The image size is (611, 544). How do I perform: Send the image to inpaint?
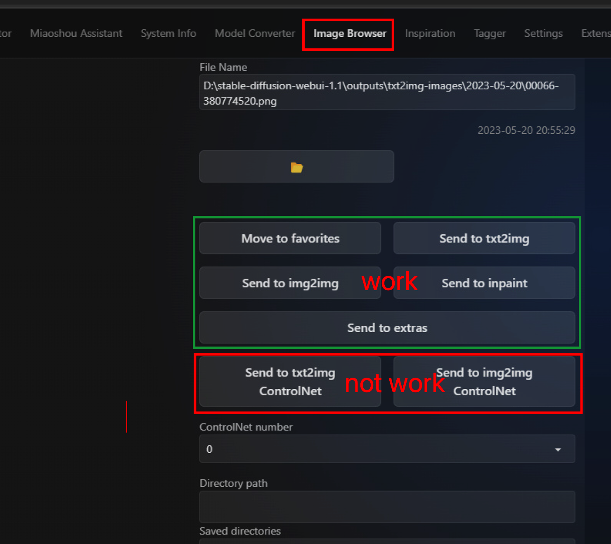(x=484, y=283)
